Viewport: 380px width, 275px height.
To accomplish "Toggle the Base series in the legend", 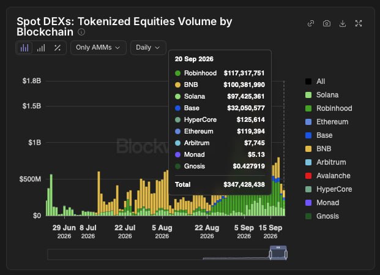I will [x=319, y=135].
